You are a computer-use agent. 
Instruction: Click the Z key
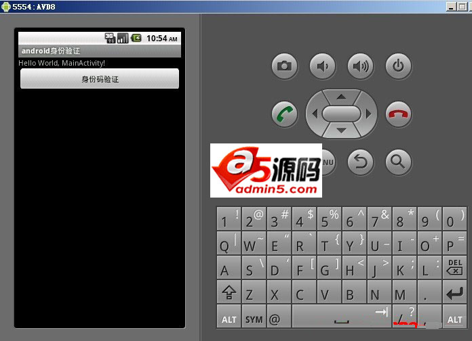coord(254,292)
